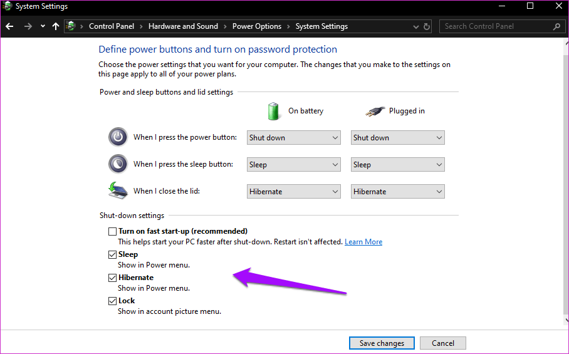Refresh the Control Panel page
Image resolution: width=569 pixels, height=354 pixels.
click(427, 26)
